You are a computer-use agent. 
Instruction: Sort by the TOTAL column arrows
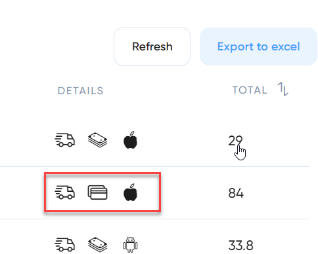click(x=283, y=89)
